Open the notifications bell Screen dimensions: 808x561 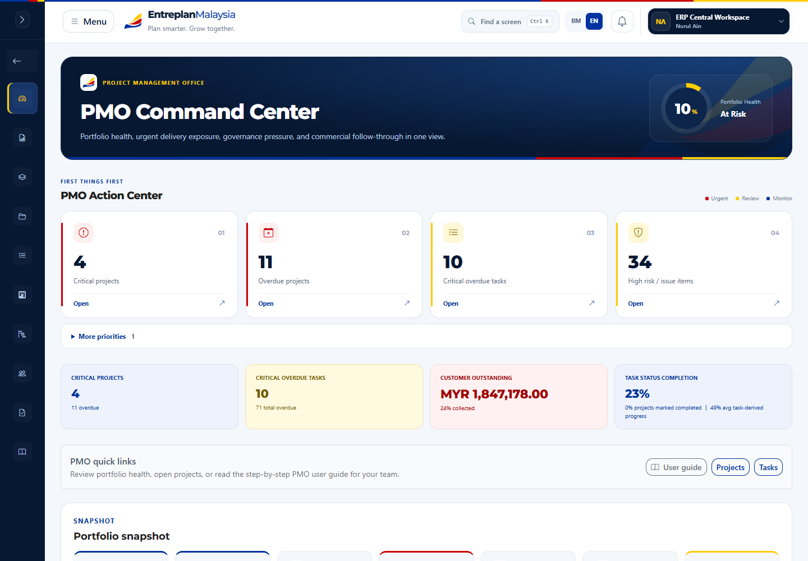pos(622,21)
